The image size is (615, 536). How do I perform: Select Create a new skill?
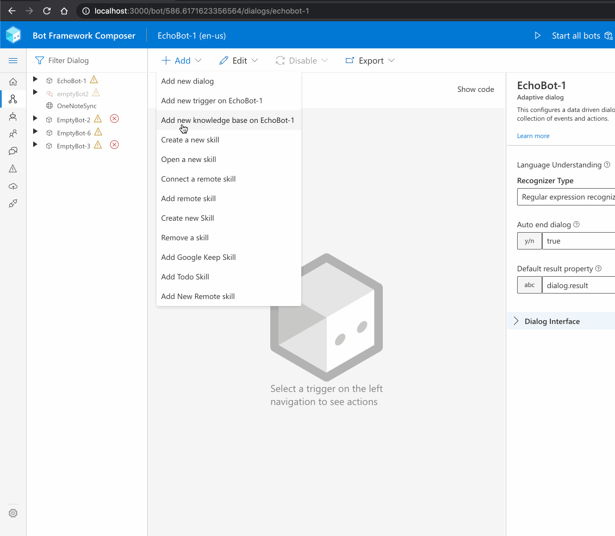tap(229, 140)
